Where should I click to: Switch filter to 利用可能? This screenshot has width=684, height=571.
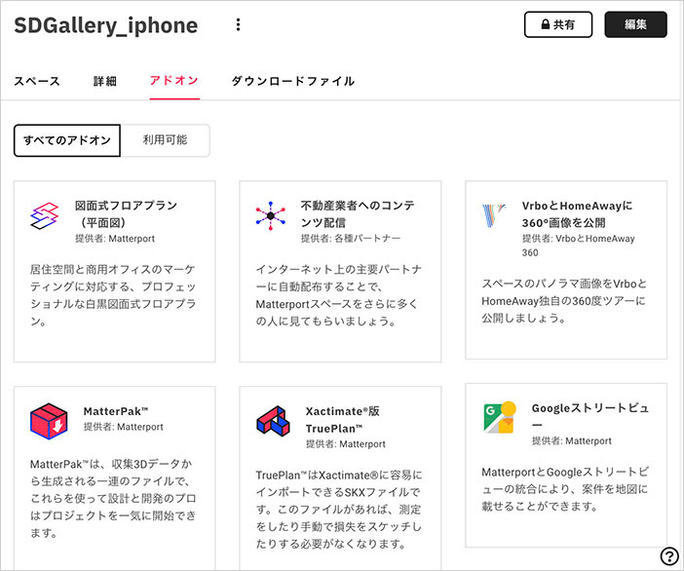point(165,140)
